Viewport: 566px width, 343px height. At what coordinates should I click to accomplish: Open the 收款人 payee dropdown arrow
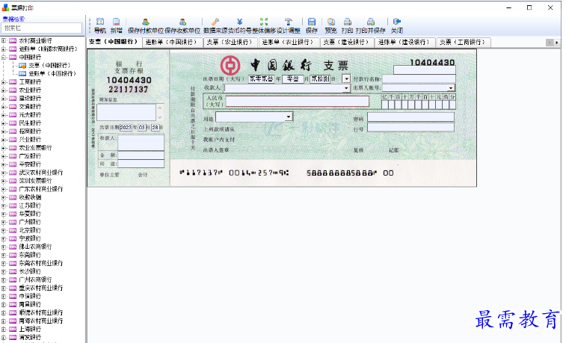(x=346, y=88)
